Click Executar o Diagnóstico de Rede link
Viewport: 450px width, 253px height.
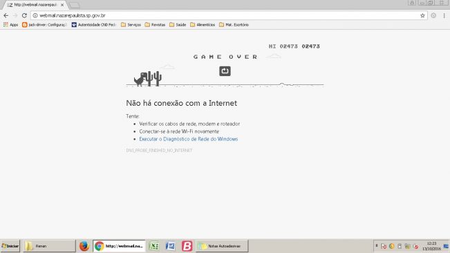(189, 139)
